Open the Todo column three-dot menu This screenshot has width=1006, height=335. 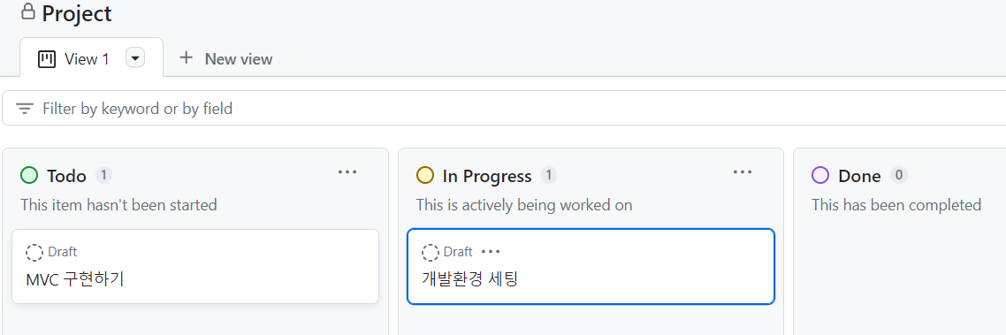point(347,172)
